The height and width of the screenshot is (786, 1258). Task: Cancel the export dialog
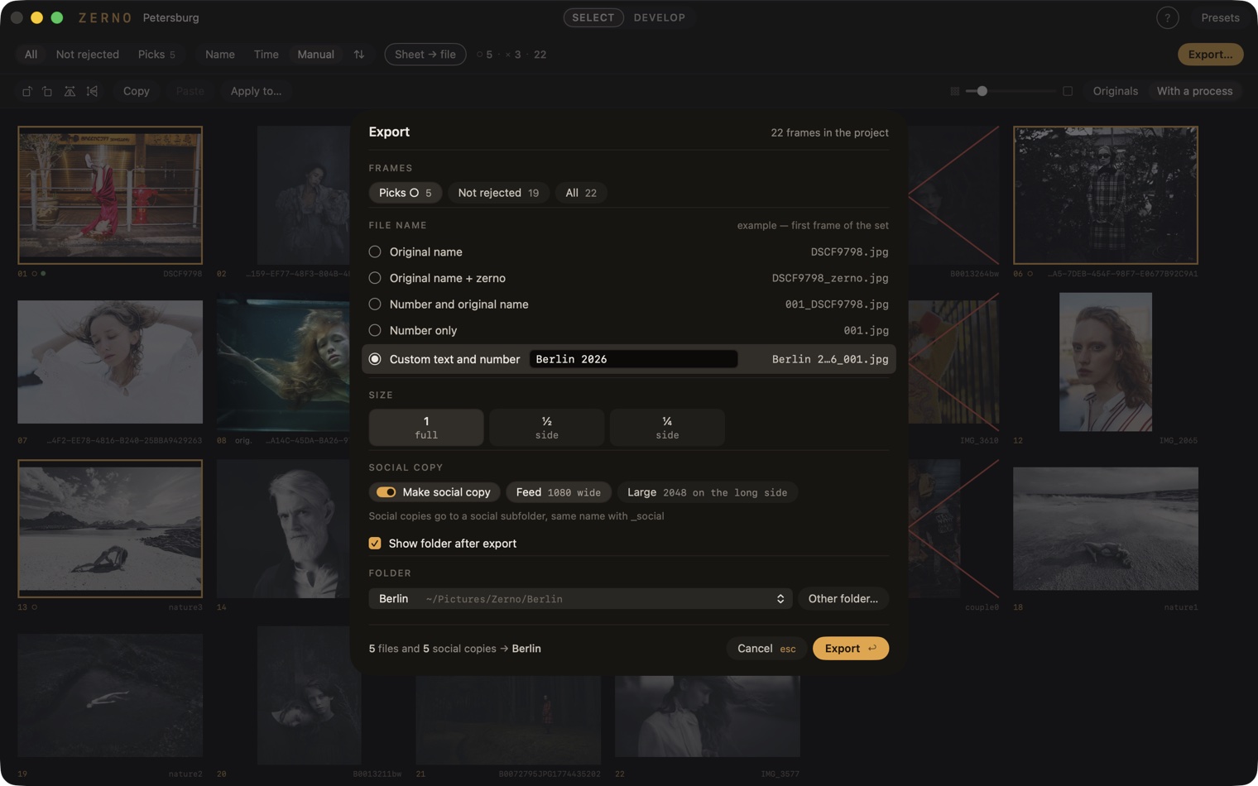(766, 649)
